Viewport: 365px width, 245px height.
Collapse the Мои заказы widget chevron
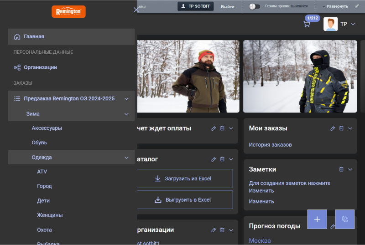350,128
